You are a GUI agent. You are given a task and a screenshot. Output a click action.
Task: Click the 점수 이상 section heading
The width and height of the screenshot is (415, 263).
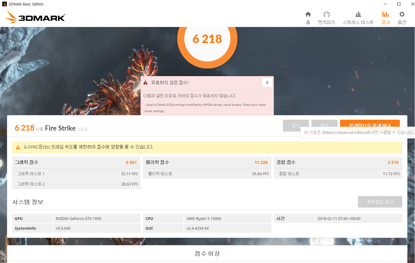pyautogui.click(x=207, y=253)
